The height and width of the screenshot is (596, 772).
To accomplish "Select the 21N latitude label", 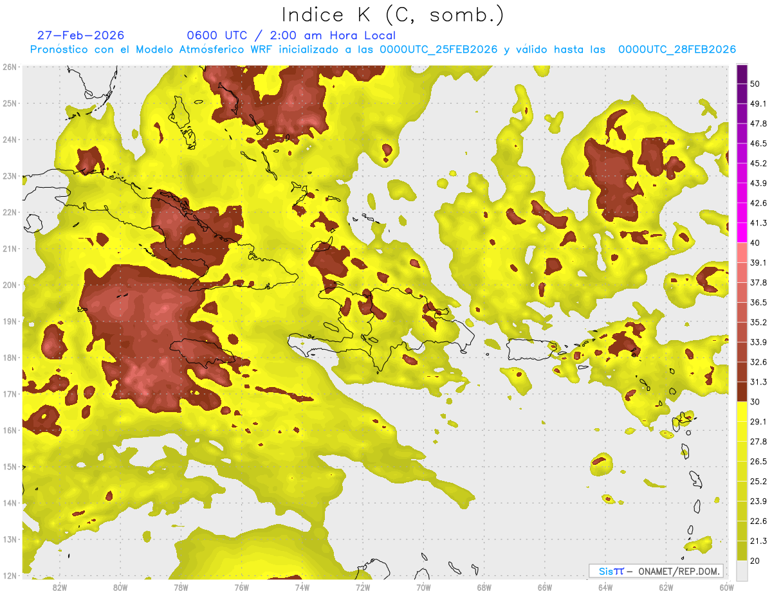I will point(9,248).
